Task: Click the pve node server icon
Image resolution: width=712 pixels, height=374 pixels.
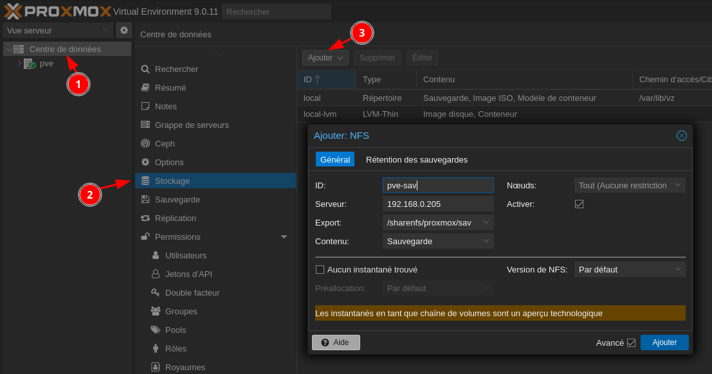Action: tap(29, 64)
